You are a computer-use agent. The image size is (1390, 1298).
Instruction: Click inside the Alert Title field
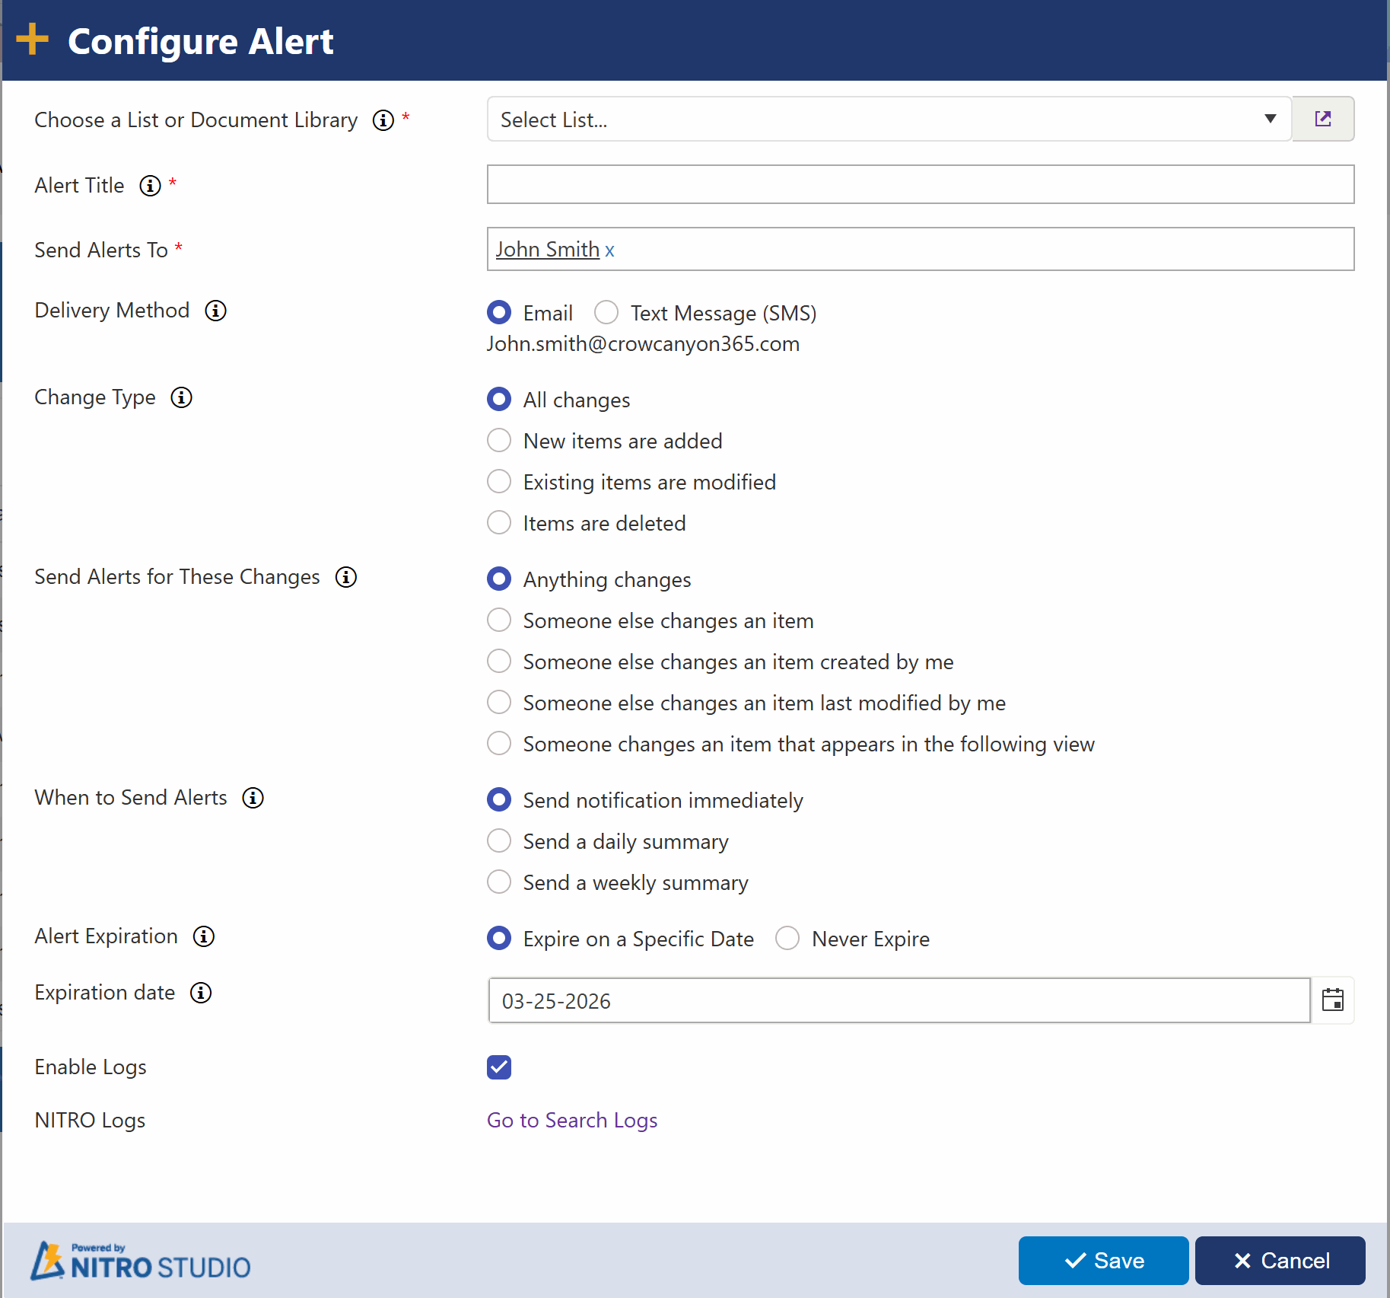click(x=920, y=184)
